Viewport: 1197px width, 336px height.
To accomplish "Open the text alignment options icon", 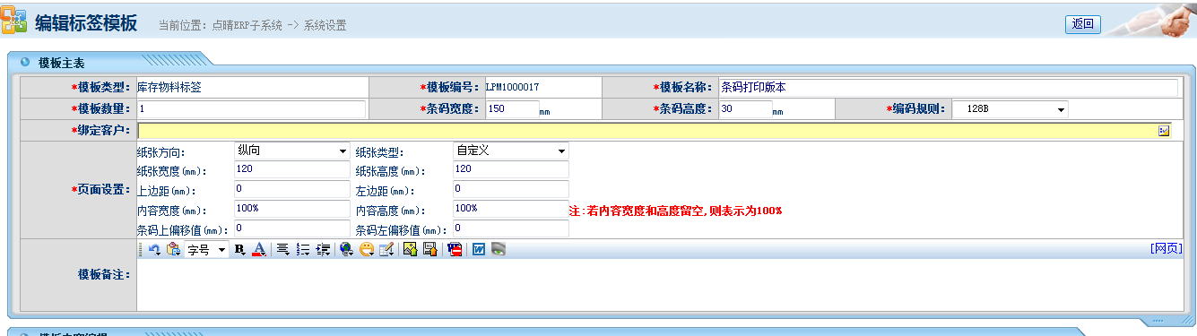I will point(282,249).
